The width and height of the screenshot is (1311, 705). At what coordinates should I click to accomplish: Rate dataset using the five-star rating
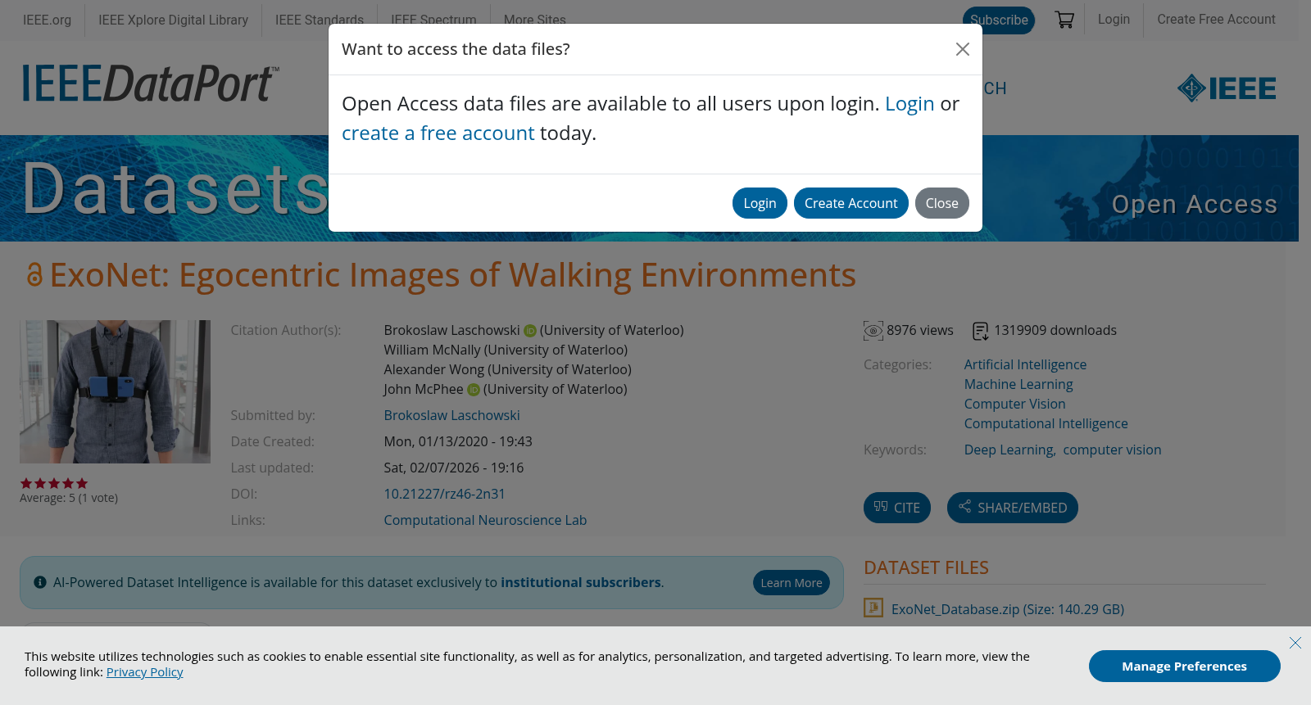[53, 483]
